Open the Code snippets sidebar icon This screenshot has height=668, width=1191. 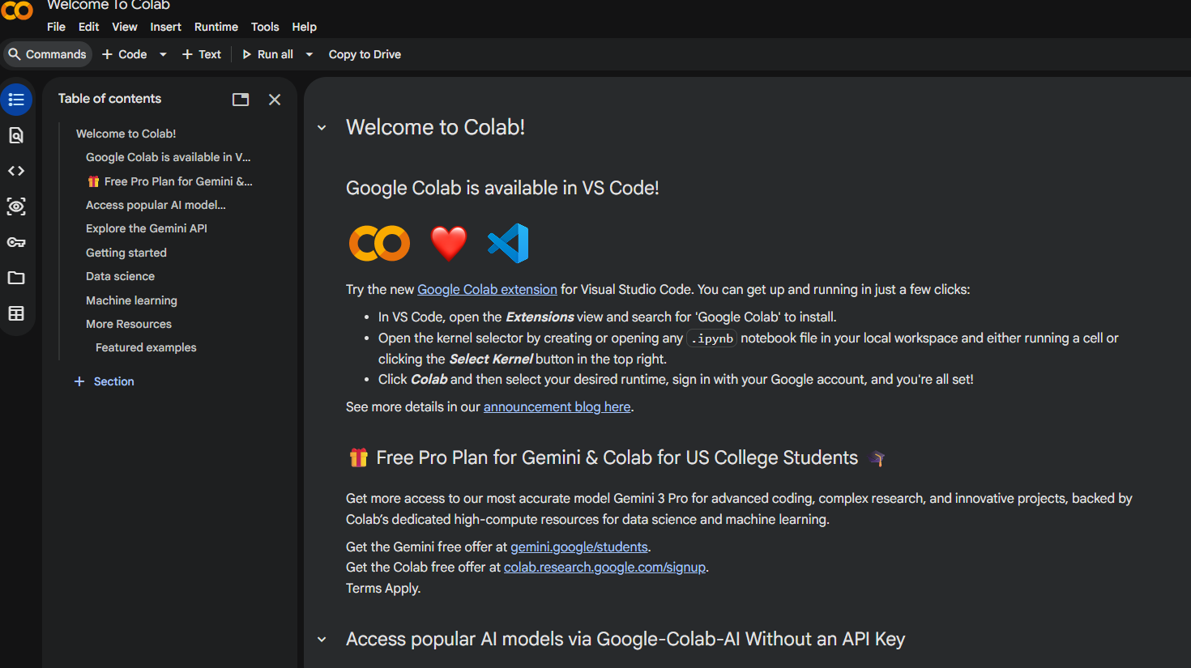(x=16, y=171)
